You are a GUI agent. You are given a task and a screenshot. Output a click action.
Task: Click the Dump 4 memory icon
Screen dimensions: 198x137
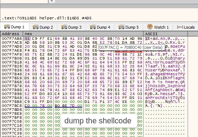(x=93, y=27)
